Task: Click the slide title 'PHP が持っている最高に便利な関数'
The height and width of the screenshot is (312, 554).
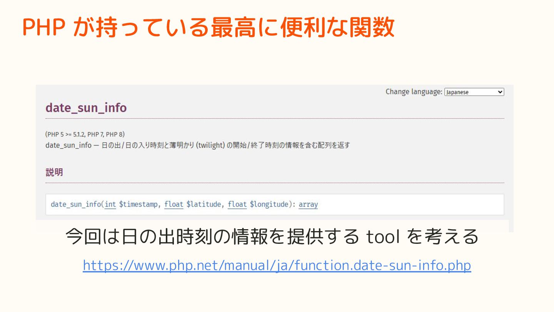Action: 209,27
